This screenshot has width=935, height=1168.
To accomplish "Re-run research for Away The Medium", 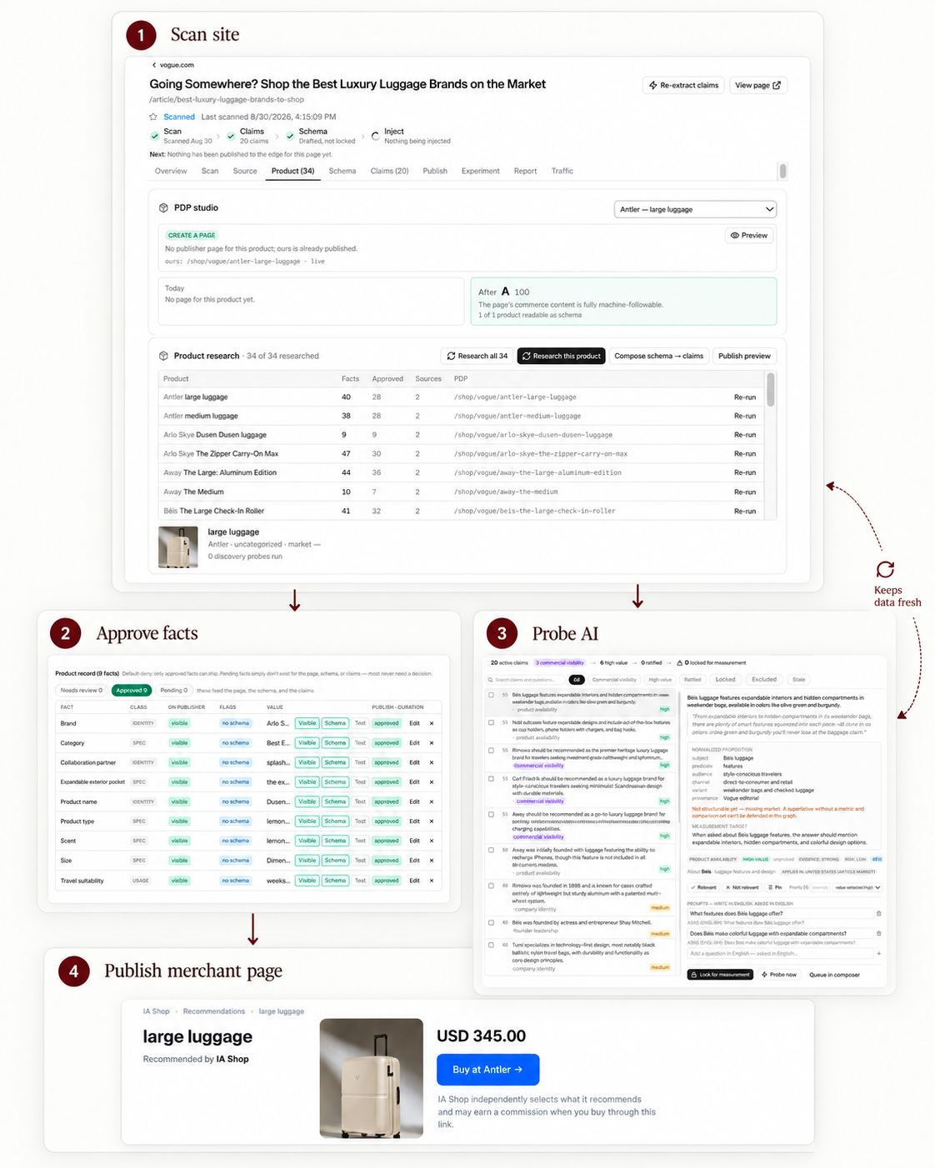I will 745,492.
